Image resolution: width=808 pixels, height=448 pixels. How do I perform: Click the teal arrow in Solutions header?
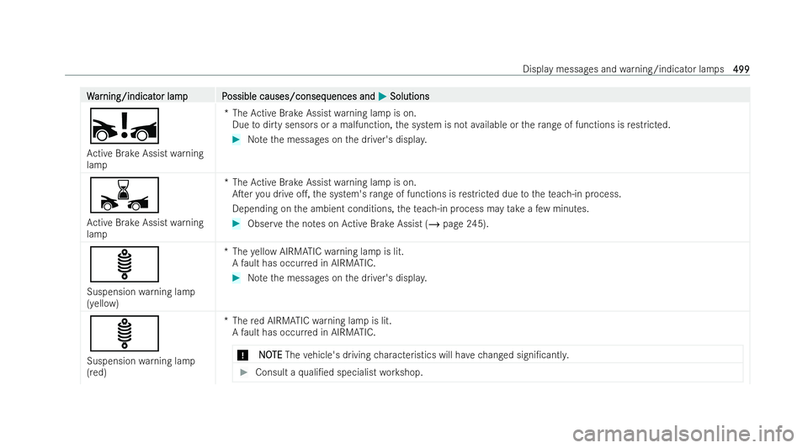click(x=382, y=96)
